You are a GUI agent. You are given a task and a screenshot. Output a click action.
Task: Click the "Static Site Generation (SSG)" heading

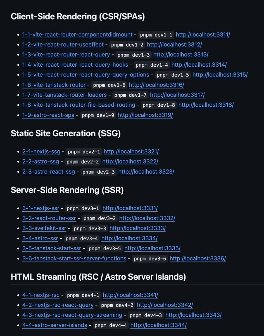(x=66, y=134)
